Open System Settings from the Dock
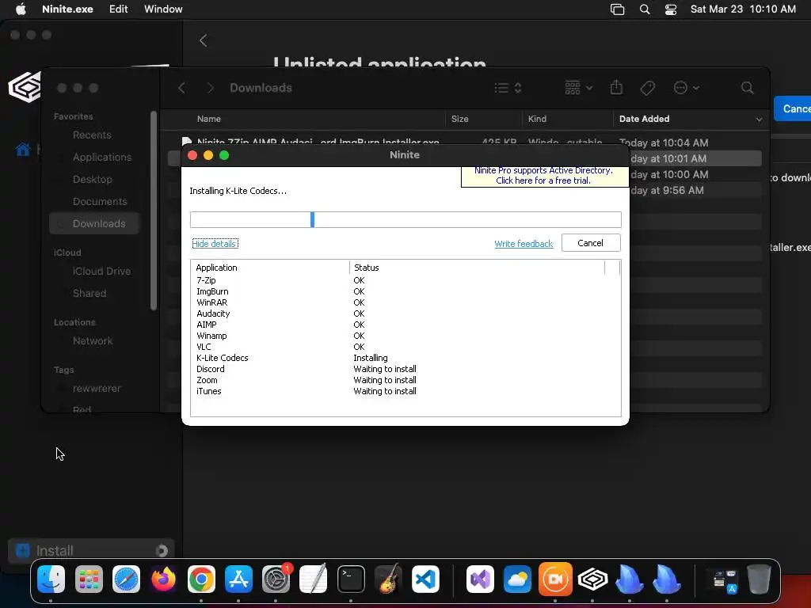Screen dimensions: 811x608 pyautogui.click(x=276, y=579)
